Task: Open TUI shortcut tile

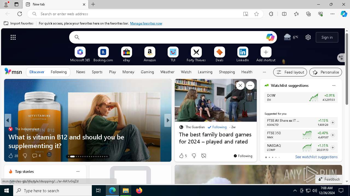Action: pos(173,54)
